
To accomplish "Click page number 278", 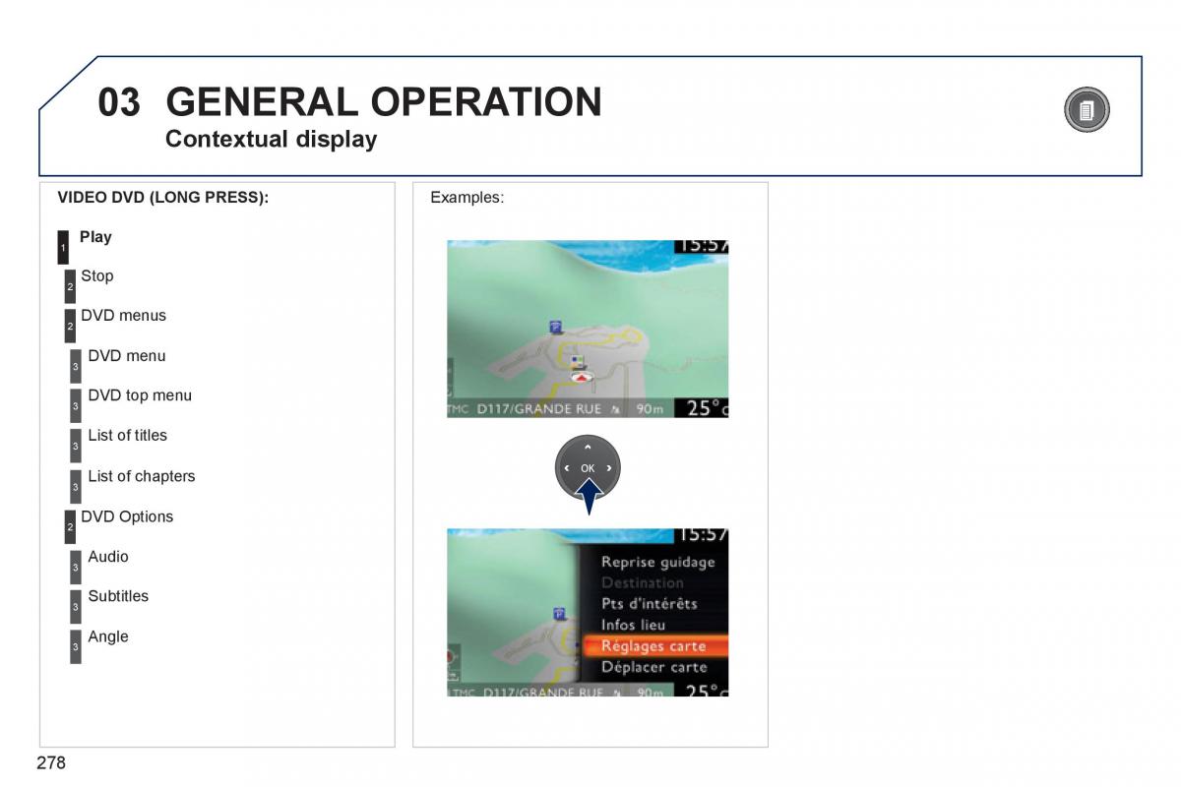I will click(51, 762).
